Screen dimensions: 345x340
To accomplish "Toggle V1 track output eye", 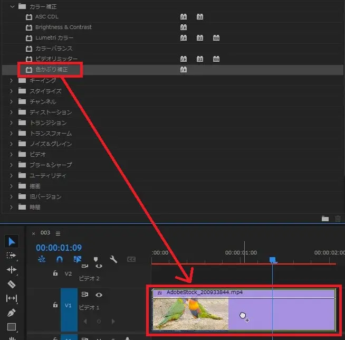I will pyautogui.click(x=99, y=295).
